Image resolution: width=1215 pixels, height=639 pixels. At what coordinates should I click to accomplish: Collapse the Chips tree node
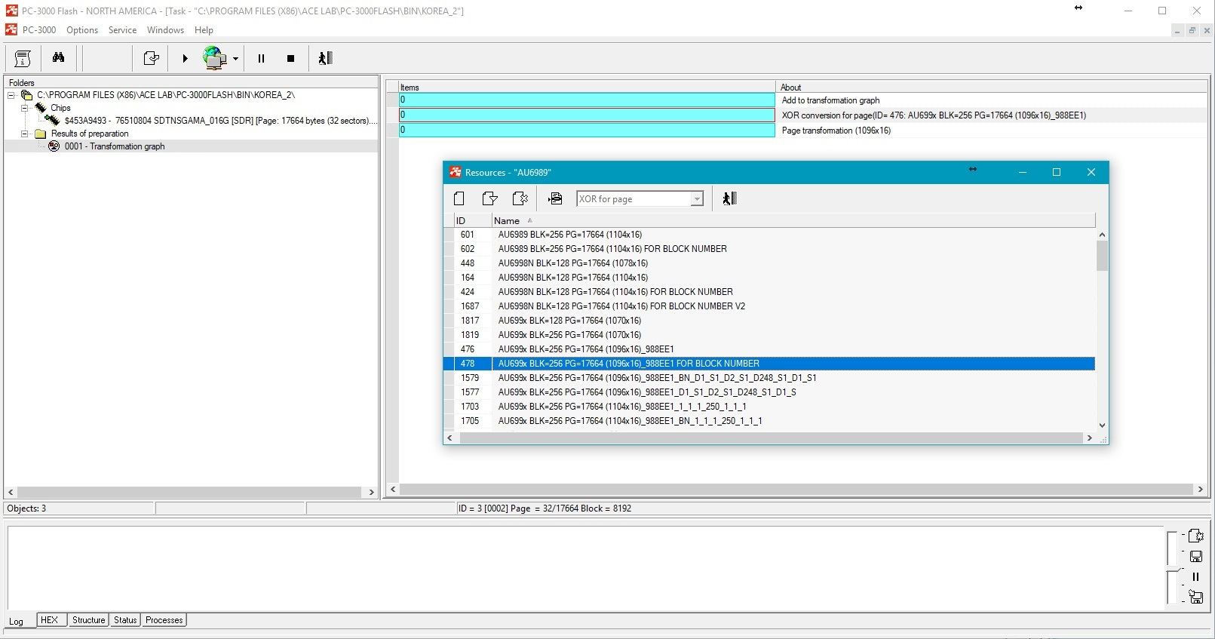coord(25,108)
